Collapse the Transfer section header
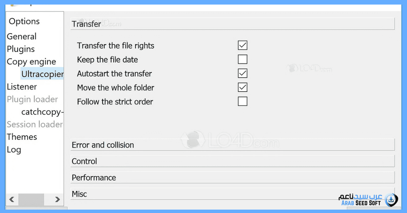The image size is (407, 213). click(x=232, y=24)
